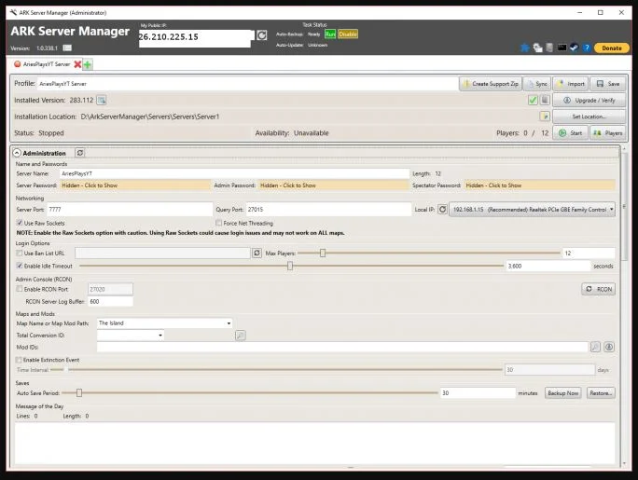The height and width of the screenshot is (480, 638).
Task: Click the round download icon after Mod IDs
Action: click(x=609, y=347)
